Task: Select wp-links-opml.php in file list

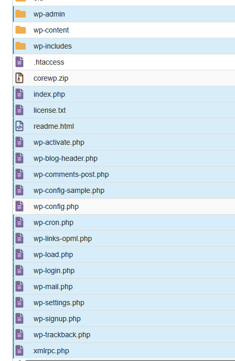Action: pyautogui.click(x=62, y=239)
